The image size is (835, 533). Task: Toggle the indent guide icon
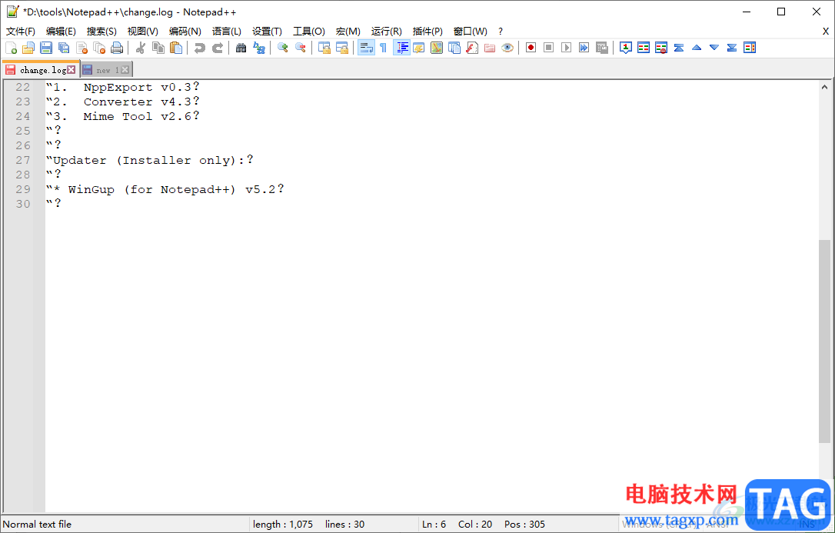pyautogui.click(x=401, y=48)
